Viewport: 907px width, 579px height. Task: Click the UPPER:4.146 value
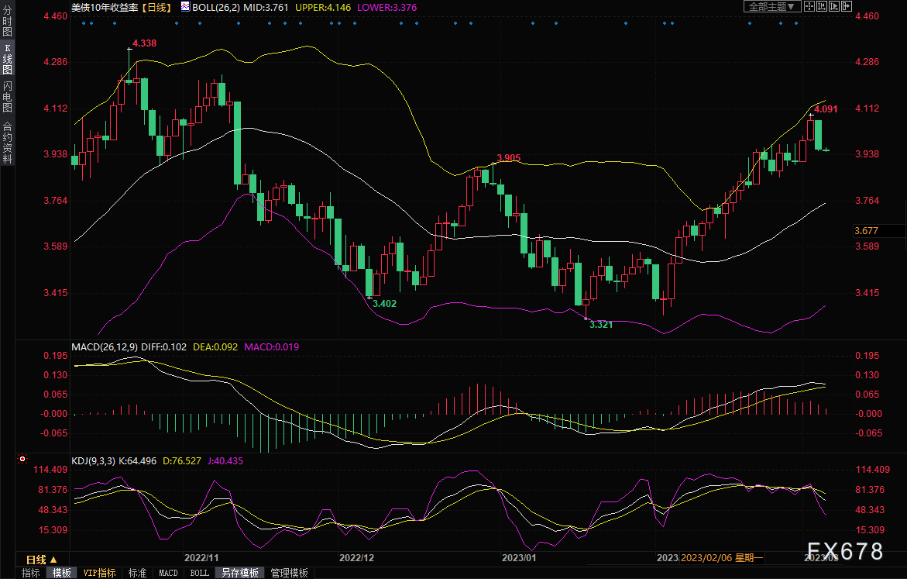(323, 8)
